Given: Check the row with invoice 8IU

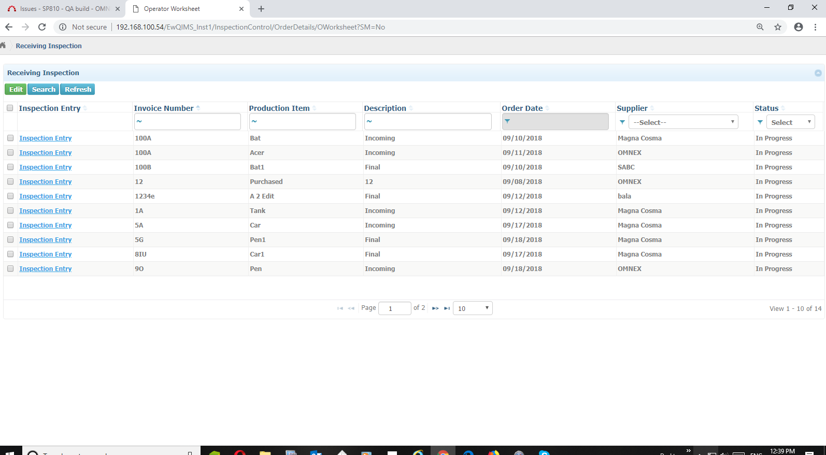Looking at the screenshot, I should tap(10, 254).
